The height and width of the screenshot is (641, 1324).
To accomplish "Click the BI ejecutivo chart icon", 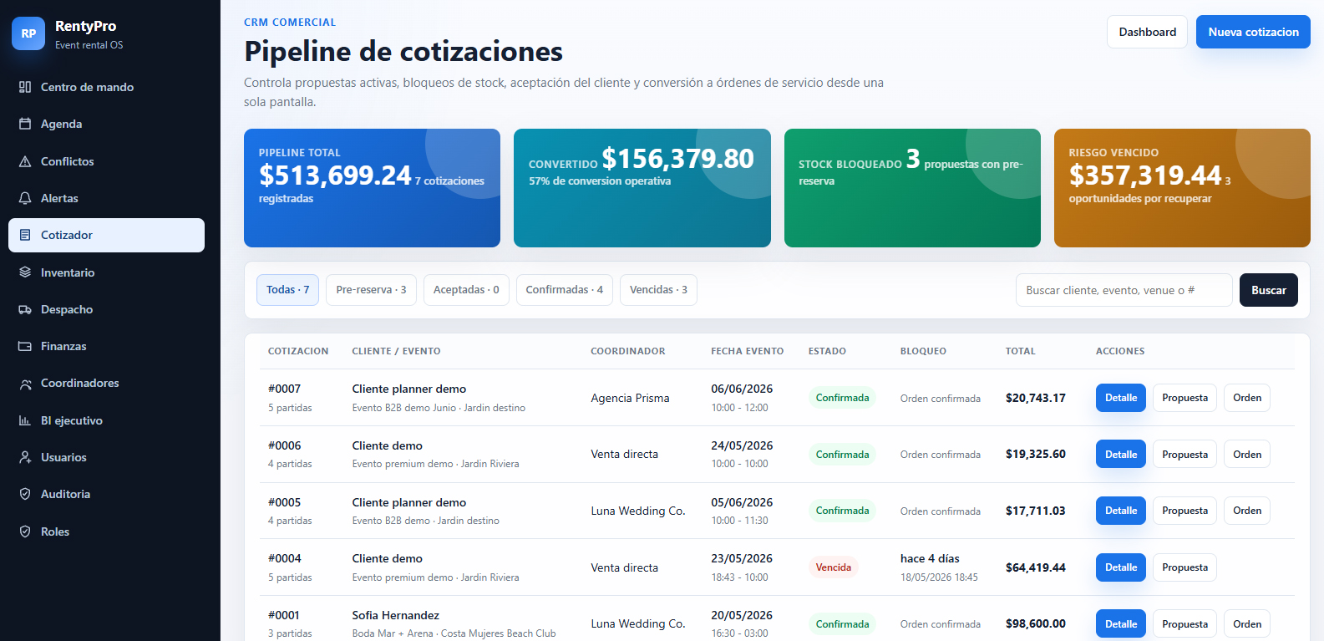I will point(25,420).
